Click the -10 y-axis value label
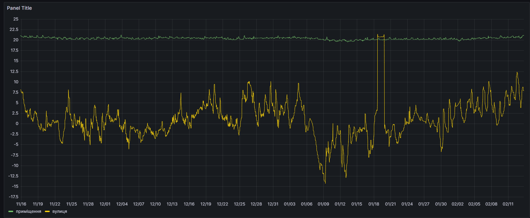This screenshot has height=218, width=530. tap(15, 166)
